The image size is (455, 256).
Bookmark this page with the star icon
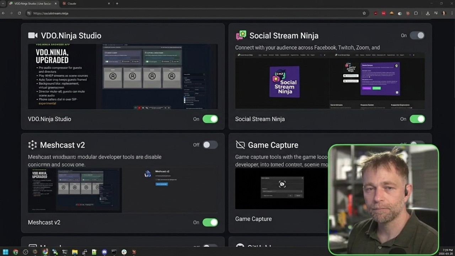coord(364,13)
